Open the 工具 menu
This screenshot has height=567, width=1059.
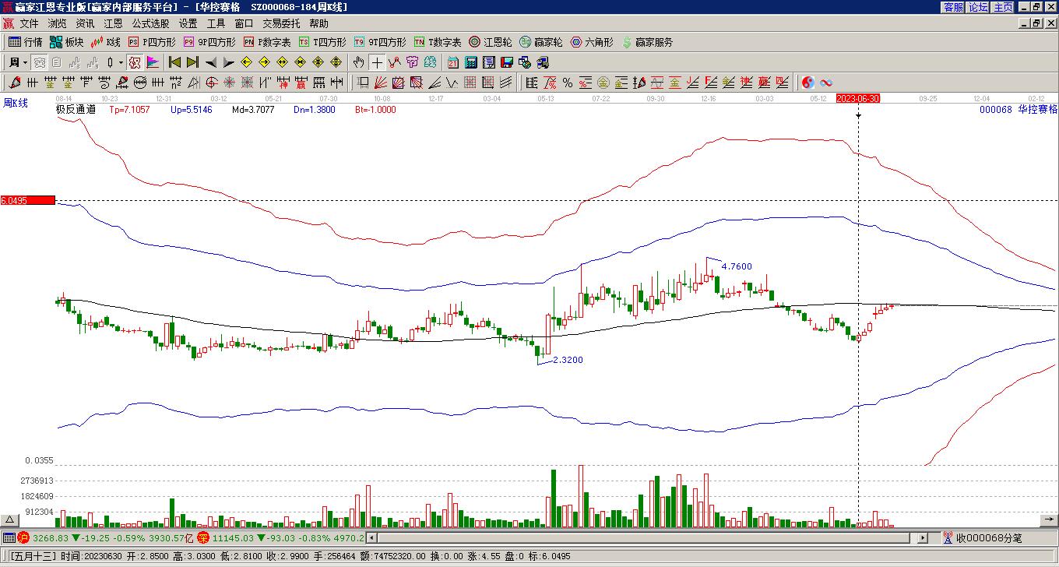click(x=216, y=23)
